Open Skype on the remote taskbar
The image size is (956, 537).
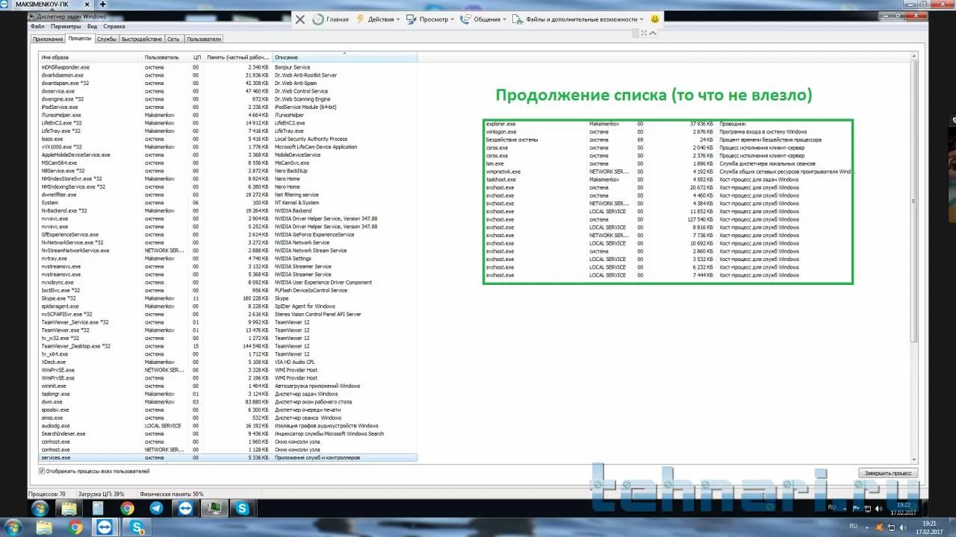click(243, 509)
